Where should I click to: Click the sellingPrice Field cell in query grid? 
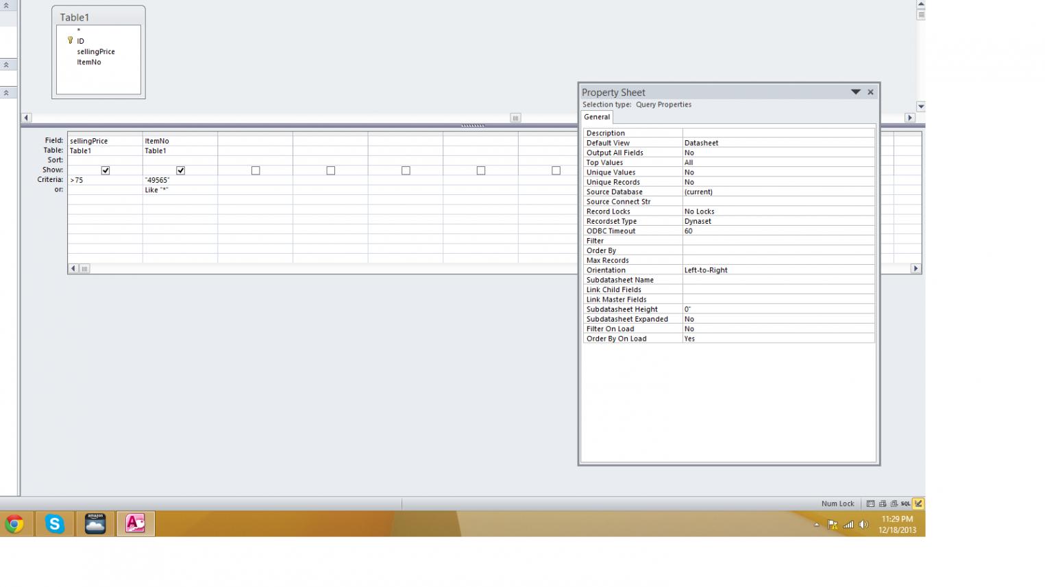click(105, 141)
